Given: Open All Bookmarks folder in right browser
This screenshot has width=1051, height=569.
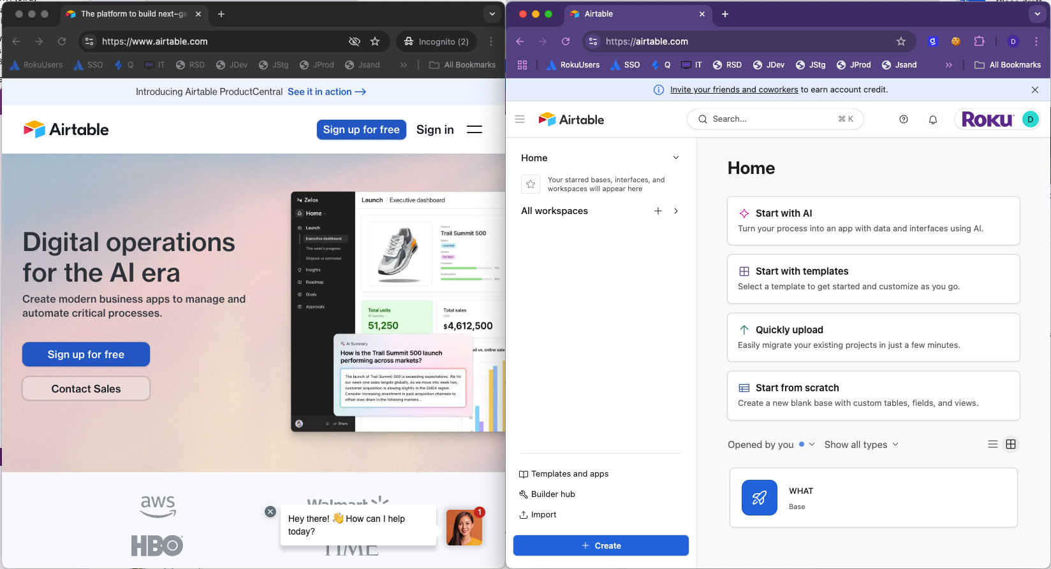Looking at the screenshot, I should 1008,65.
